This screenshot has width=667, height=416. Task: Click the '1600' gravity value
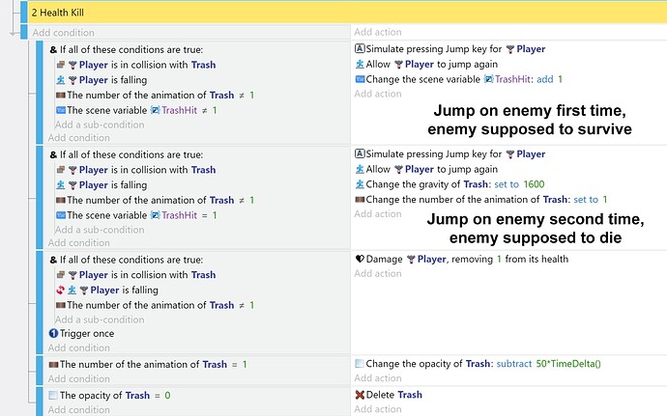(534, 184)
